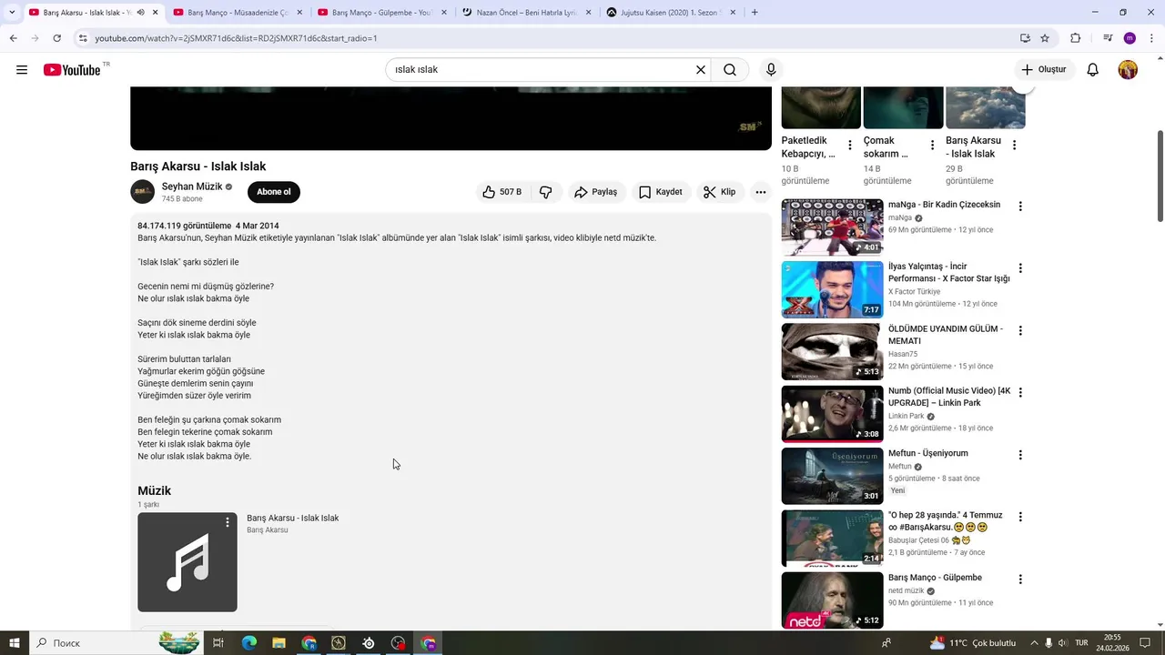Image resolution: width=1165 pixels, height=655 pixels.
Task: Open browser media control icon
Action: (1108, 38)
